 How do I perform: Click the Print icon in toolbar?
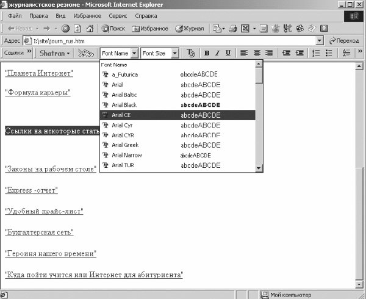click(x=233, y=29)
